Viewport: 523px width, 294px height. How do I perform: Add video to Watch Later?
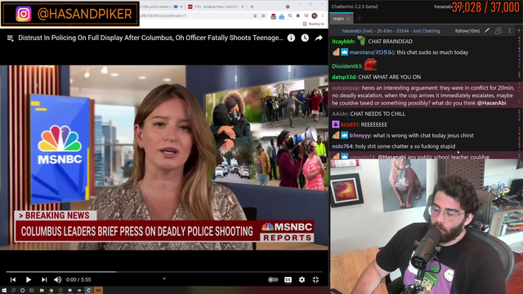305,38
